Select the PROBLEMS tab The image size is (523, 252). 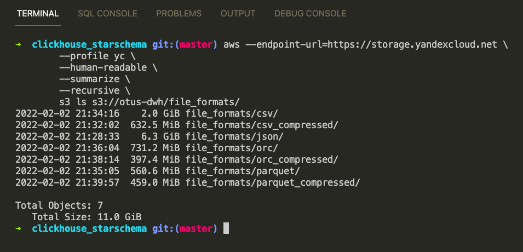tap(179, 14)
